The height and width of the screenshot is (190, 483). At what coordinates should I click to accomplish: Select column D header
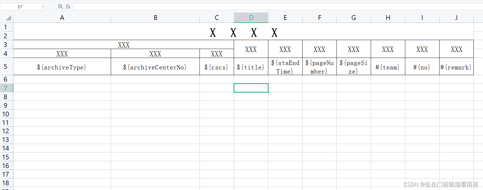[251, 18]
